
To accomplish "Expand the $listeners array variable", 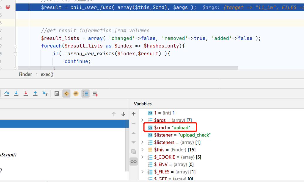I will pyautogui.click(x=143, y=142).
